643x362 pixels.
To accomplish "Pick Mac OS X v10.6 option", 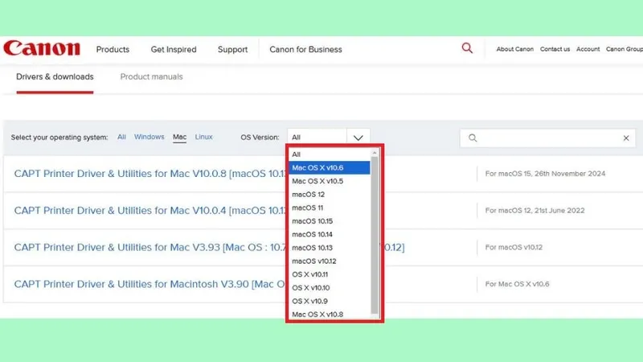I will 317,167.
